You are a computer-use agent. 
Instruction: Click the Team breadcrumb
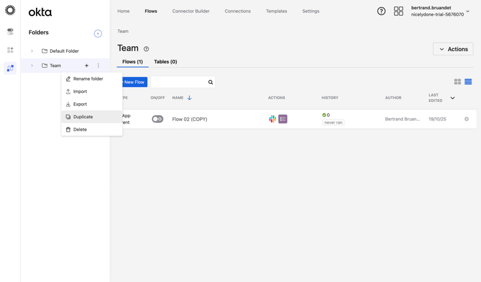coord(123,31)
